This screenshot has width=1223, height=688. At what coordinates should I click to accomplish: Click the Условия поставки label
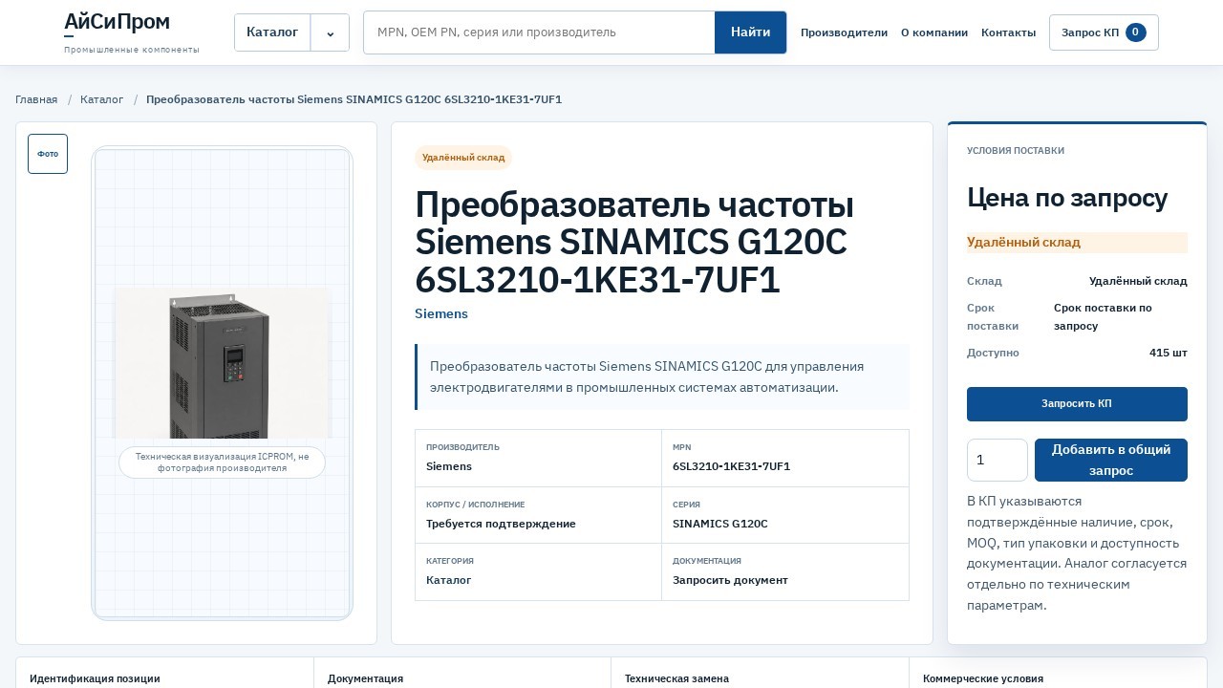click(1016, 151)
